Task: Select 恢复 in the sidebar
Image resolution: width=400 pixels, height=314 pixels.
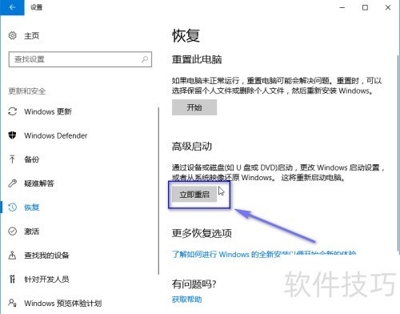Action: pyautogui.click(x=32, y=207)
